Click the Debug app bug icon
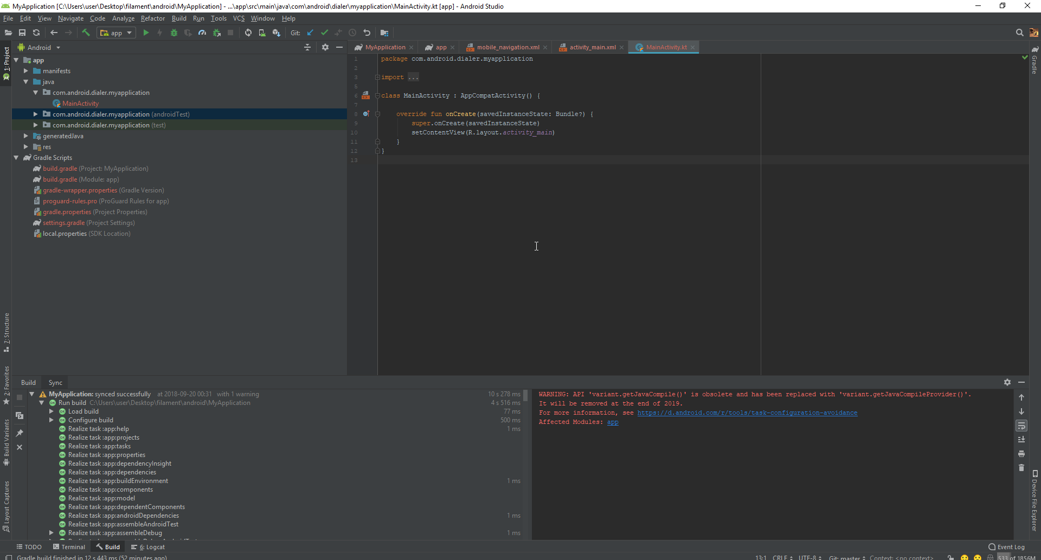This screenshot has height=560, width=1041. [x=174, y=33]
